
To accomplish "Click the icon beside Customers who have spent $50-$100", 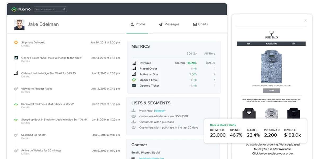I will (134, 116).
